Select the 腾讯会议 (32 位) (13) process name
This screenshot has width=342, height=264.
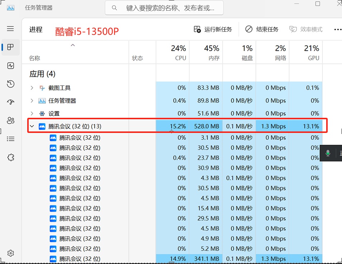point(75,126)
